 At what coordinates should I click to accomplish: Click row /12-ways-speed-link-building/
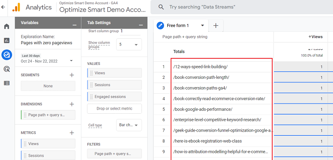tap(201, 67)
